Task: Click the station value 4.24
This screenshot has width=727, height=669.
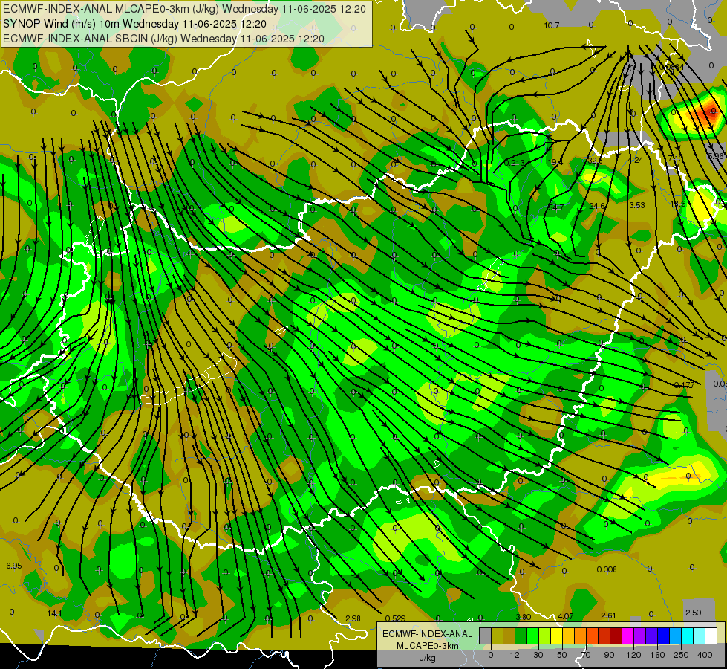Action: 636,160
